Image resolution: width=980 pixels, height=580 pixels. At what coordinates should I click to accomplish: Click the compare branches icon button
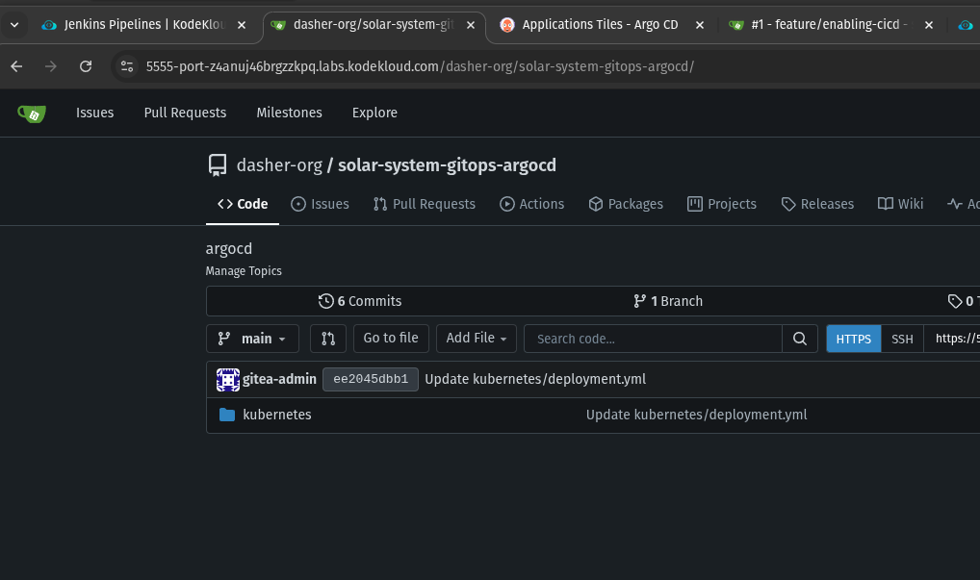(x=327, y=339)
